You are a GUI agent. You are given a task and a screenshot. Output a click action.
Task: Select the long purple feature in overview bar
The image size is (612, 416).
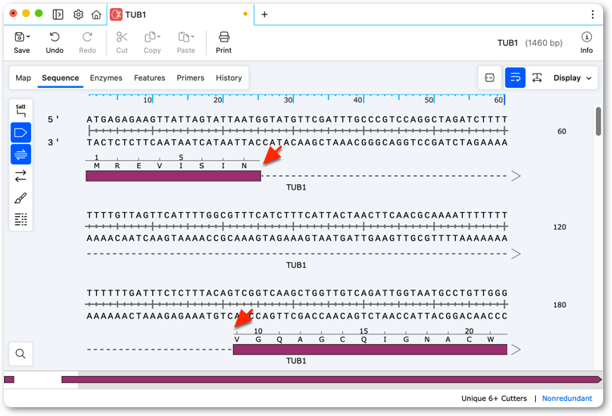(332, 379)
